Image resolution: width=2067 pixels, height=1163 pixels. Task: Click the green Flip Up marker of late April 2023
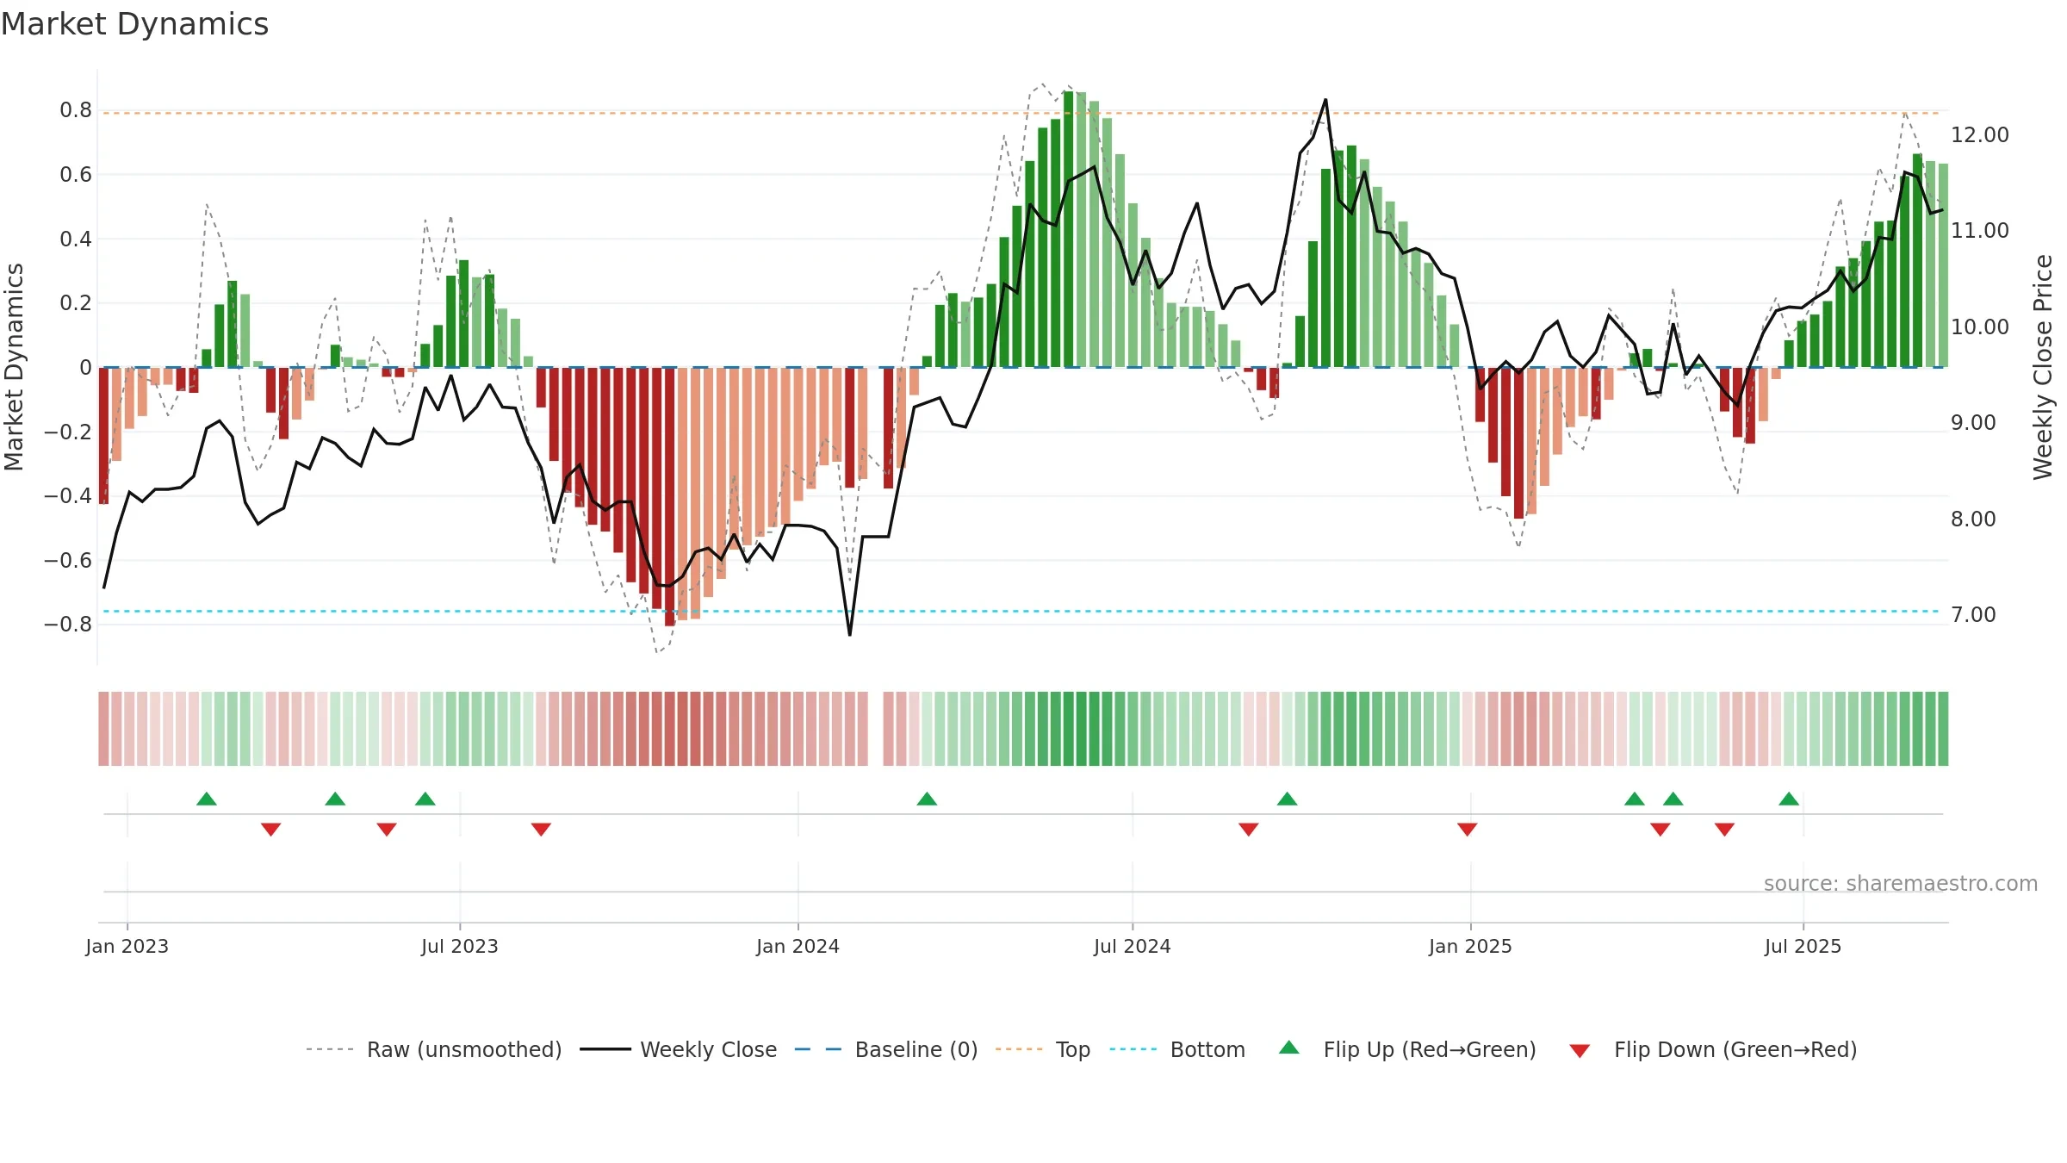[335, 799]
